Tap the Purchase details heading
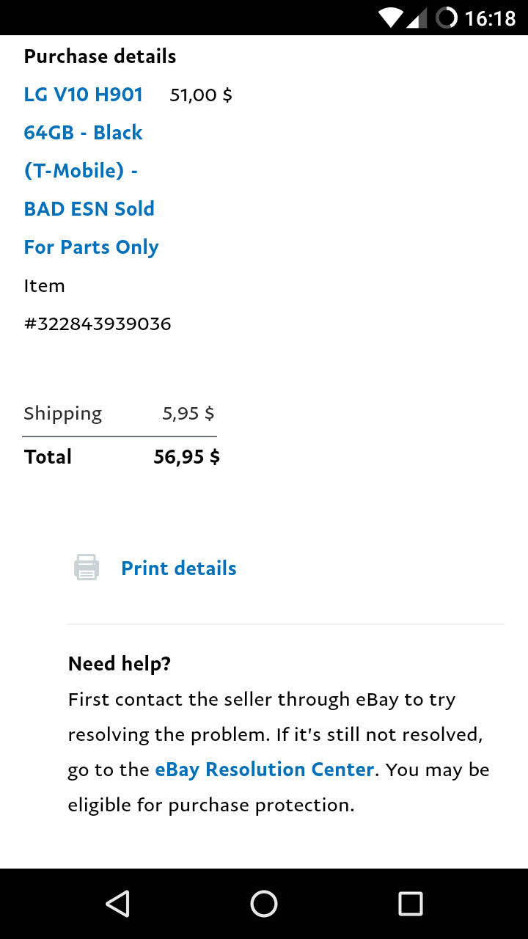This screenshot has width=528, height=939. 100,56
